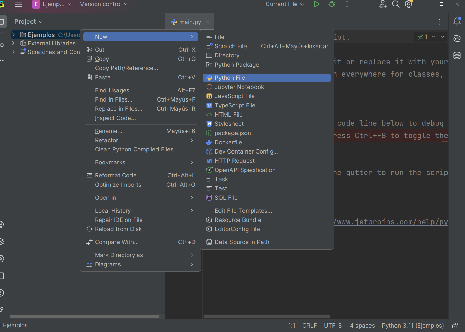
Task: Open the main hamburger menu
Action: [18, 4]
